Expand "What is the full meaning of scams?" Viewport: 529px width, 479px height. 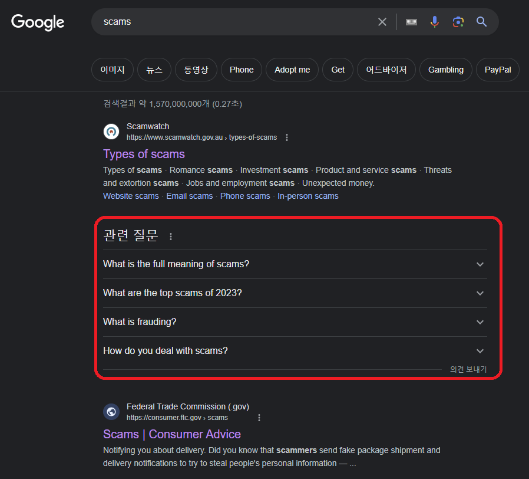[x=295, y=264]
